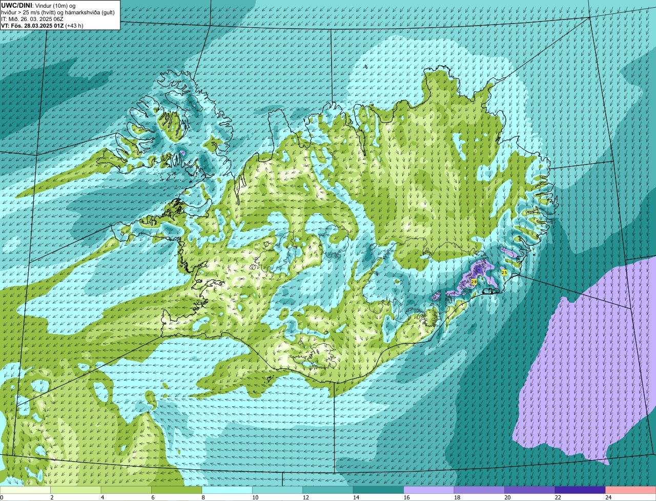
Task: Click the 12–14 m/s teal legend swatch
Action: (x=328, y=490)
